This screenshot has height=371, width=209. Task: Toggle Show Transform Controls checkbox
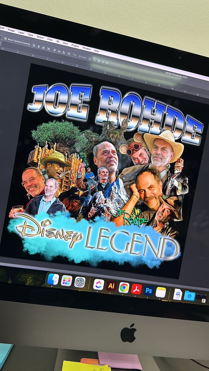(x=6, y=39)
